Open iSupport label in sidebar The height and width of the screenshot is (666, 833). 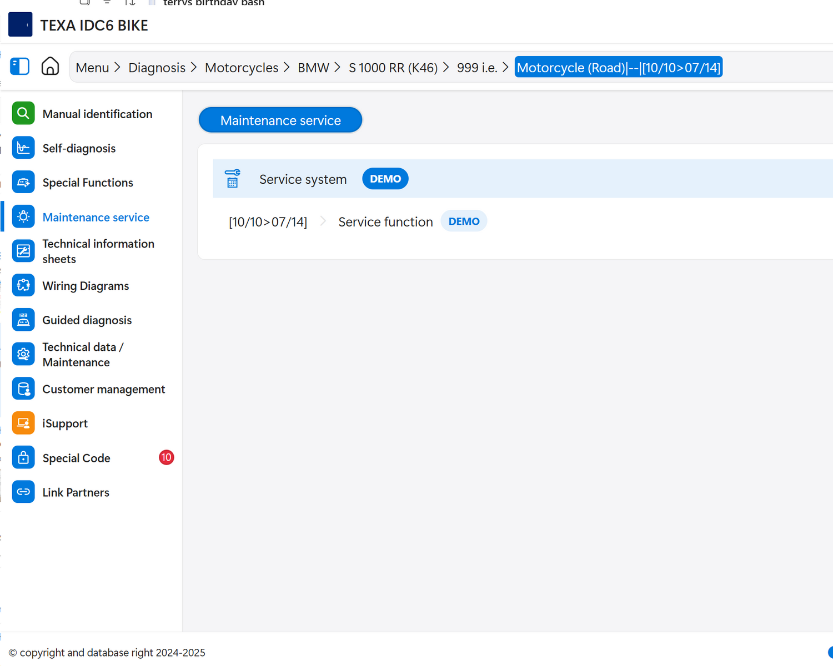65,423
